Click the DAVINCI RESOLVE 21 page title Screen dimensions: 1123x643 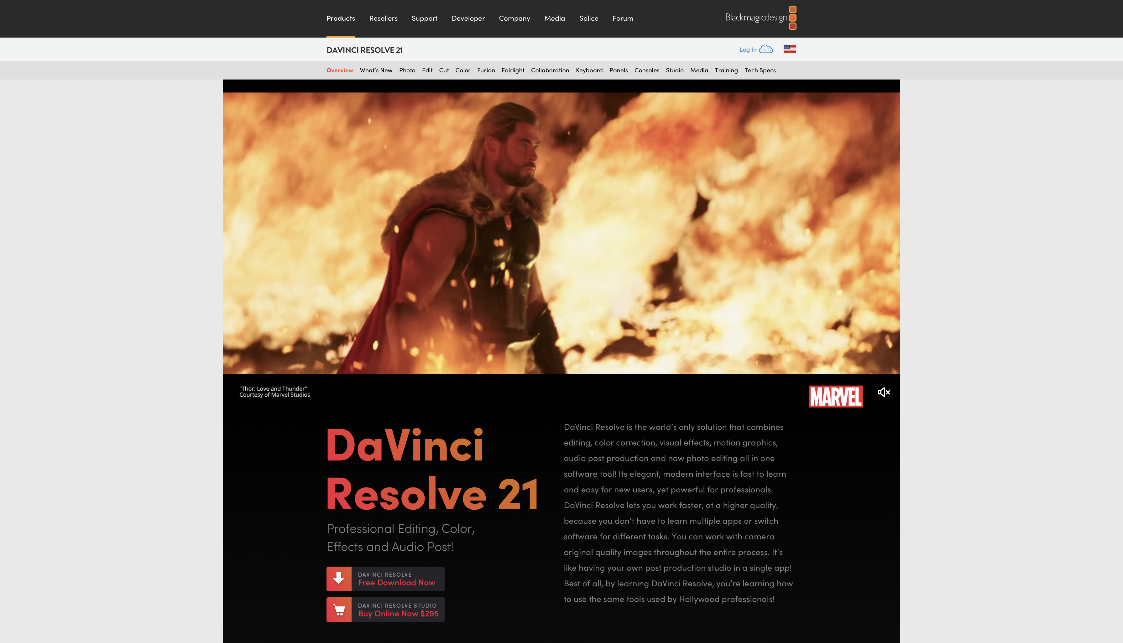coord(365,50)
